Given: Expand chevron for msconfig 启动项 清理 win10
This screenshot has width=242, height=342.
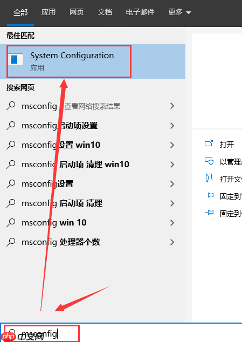Looking at the screenshot, I should pyautogui.click(x=172, y=165).
